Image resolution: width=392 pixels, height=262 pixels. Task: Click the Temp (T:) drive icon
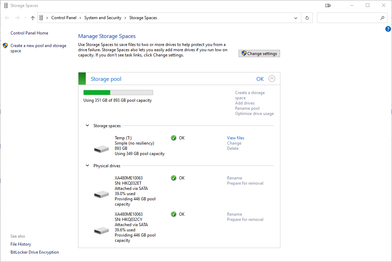coord(101,149)
